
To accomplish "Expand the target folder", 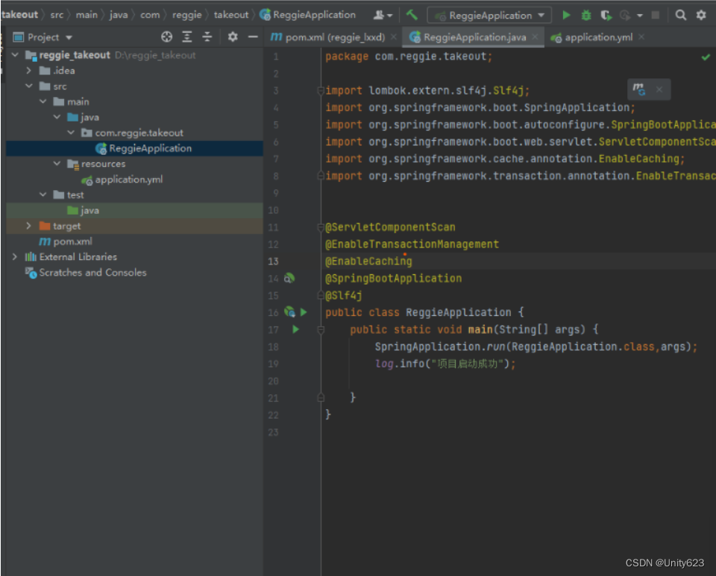I will (29, 225).
